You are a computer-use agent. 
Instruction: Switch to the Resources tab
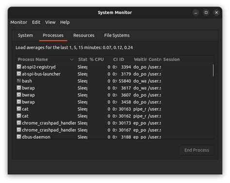84,35
